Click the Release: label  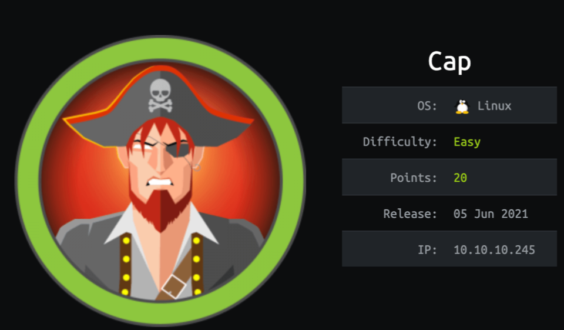(x=410, y=214)
